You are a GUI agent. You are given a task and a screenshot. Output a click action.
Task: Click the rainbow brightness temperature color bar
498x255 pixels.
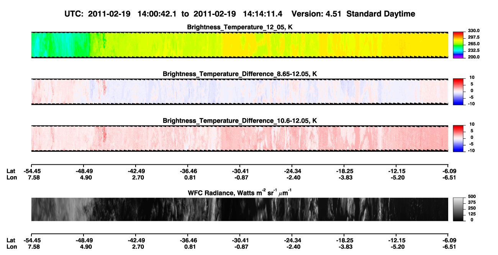(459, 45)
